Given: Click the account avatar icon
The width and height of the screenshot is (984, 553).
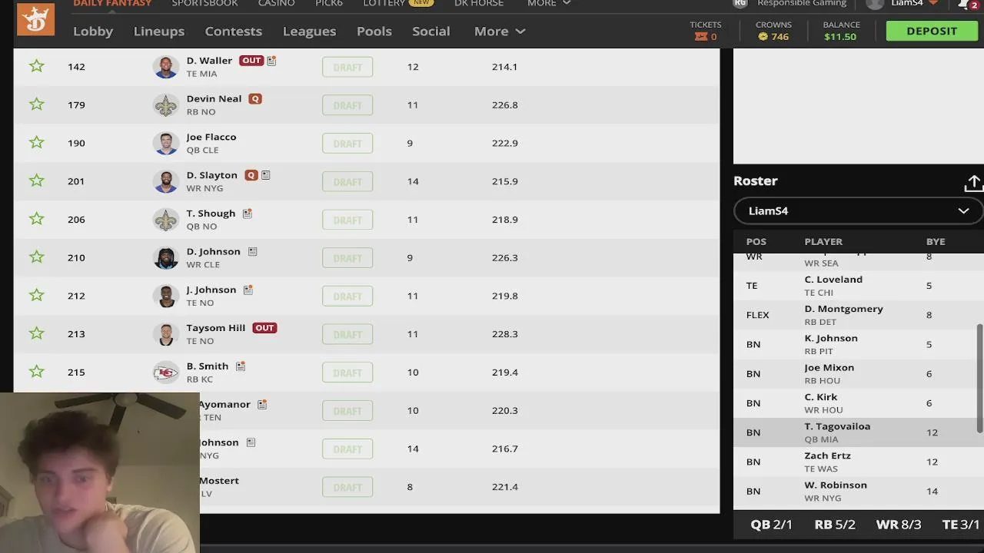Looking at the screenshot, I should tap(875, 4).
